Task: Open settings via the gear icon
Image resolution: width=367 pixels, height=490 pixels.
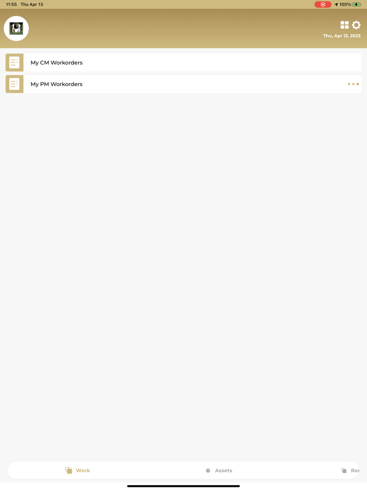Action: coord(356,25)
